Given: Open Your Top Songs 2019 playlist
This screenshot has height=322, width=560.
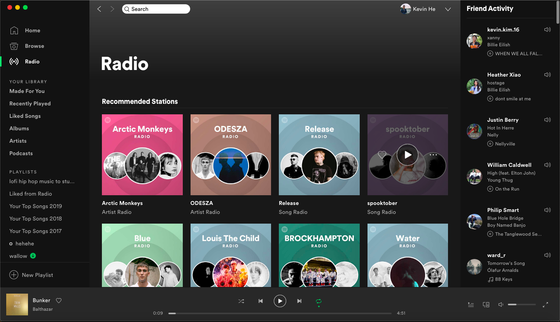Looking at the screenshot, I should click(x=36, y=206).
